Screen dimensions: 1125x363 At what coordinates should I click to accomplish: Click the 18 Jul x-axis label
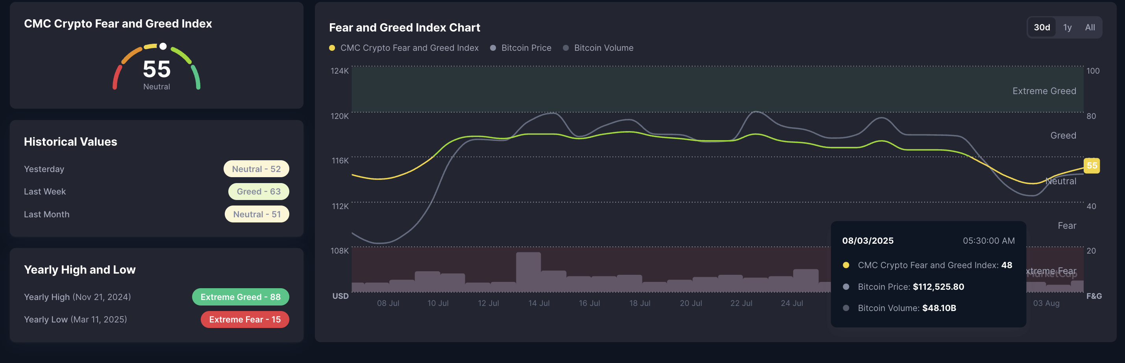point(639,303)
